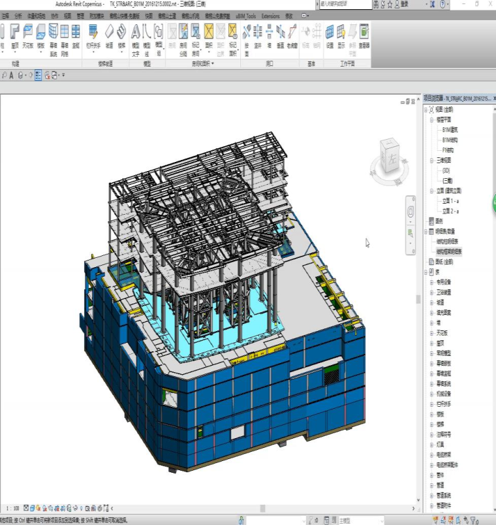Open the B1M建筑 floor plan view

click(450, 130)
